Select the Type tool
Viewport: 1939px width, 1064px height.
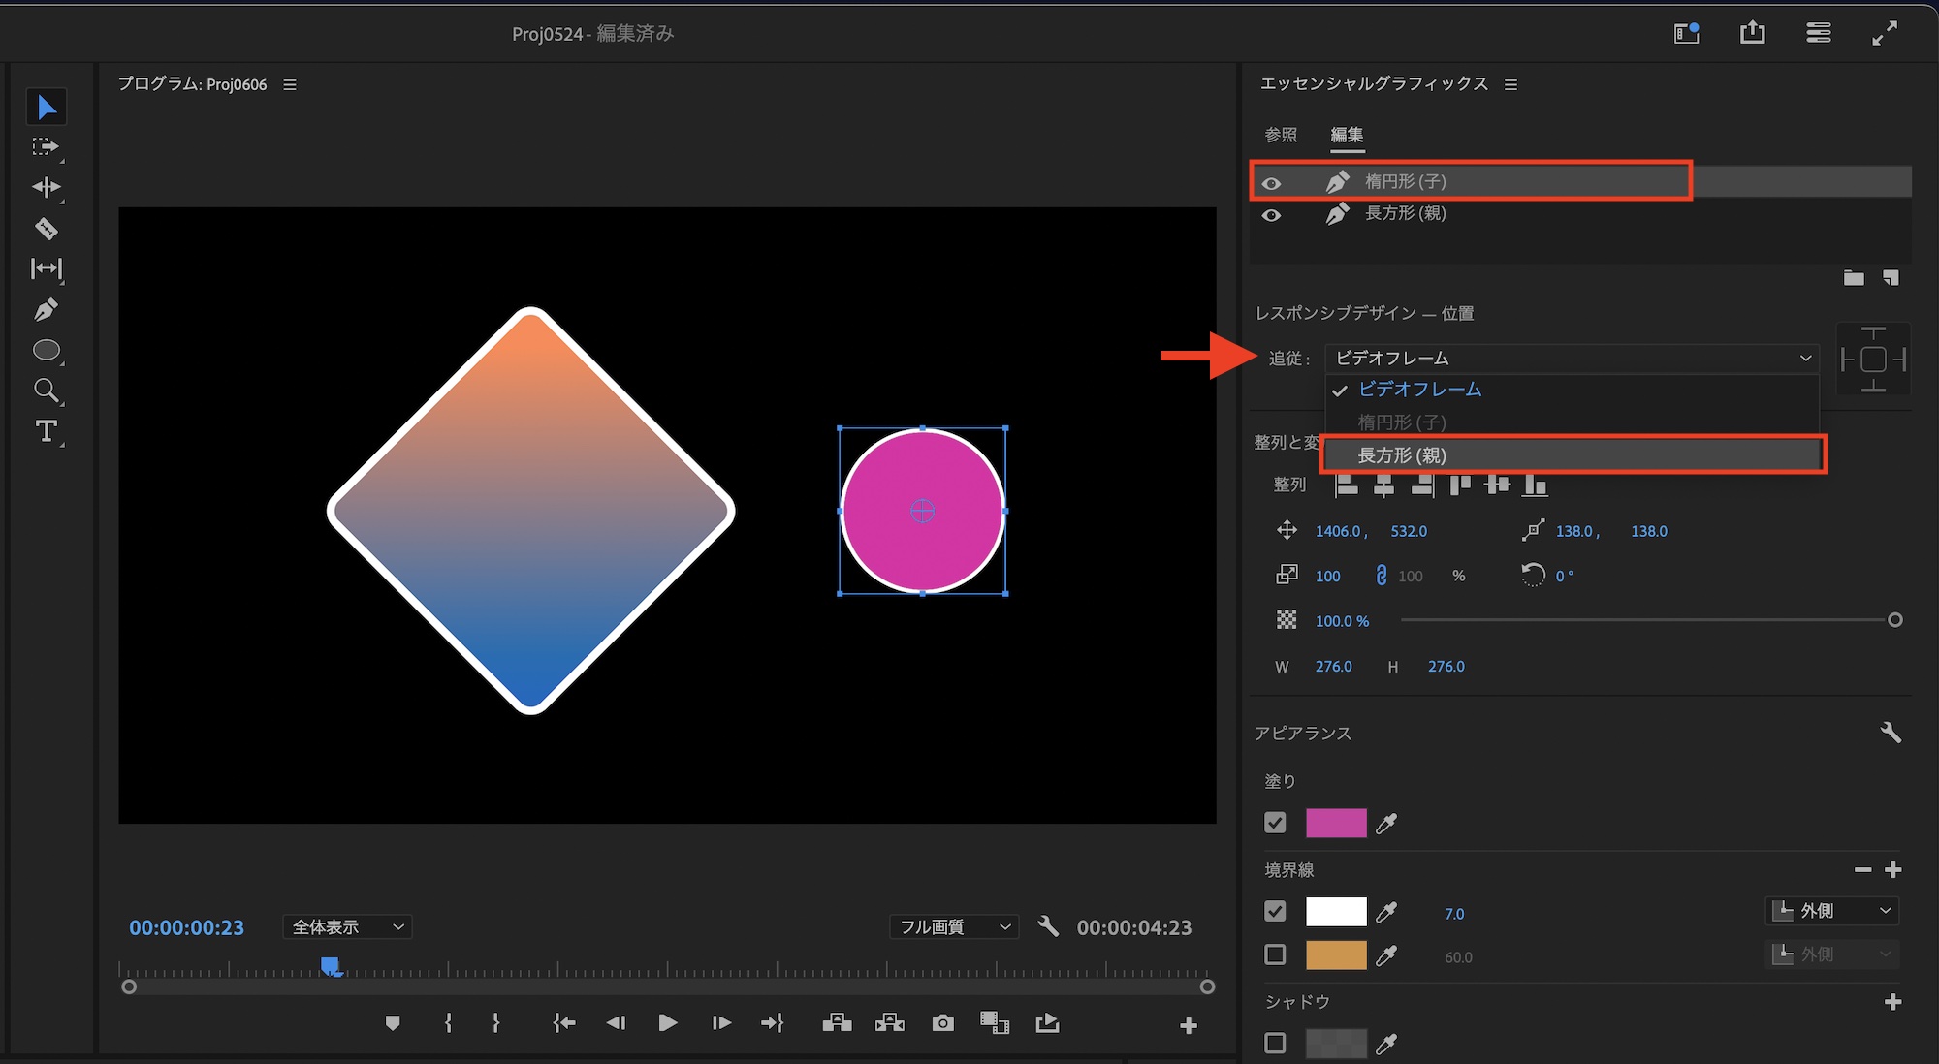point(46,431)
